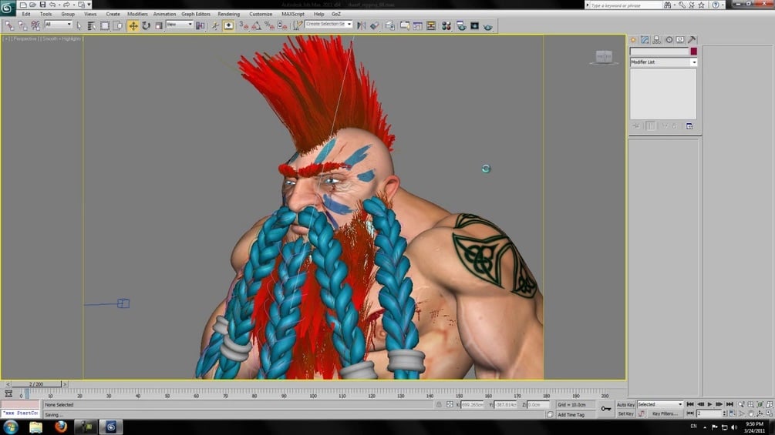
Task: Switch to the Display command panel
Action: point(681,39)
